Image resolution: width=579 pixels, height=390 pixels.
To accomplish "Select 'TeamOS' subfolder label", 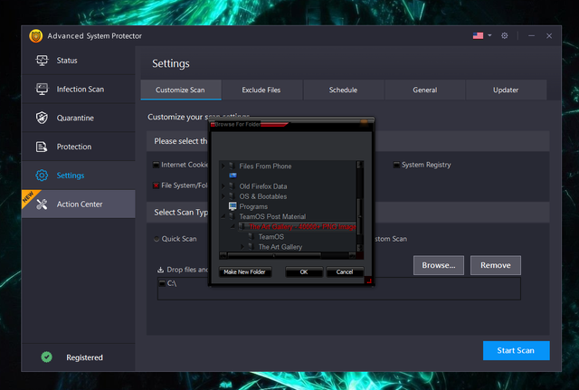I will [x=271, y=236].
